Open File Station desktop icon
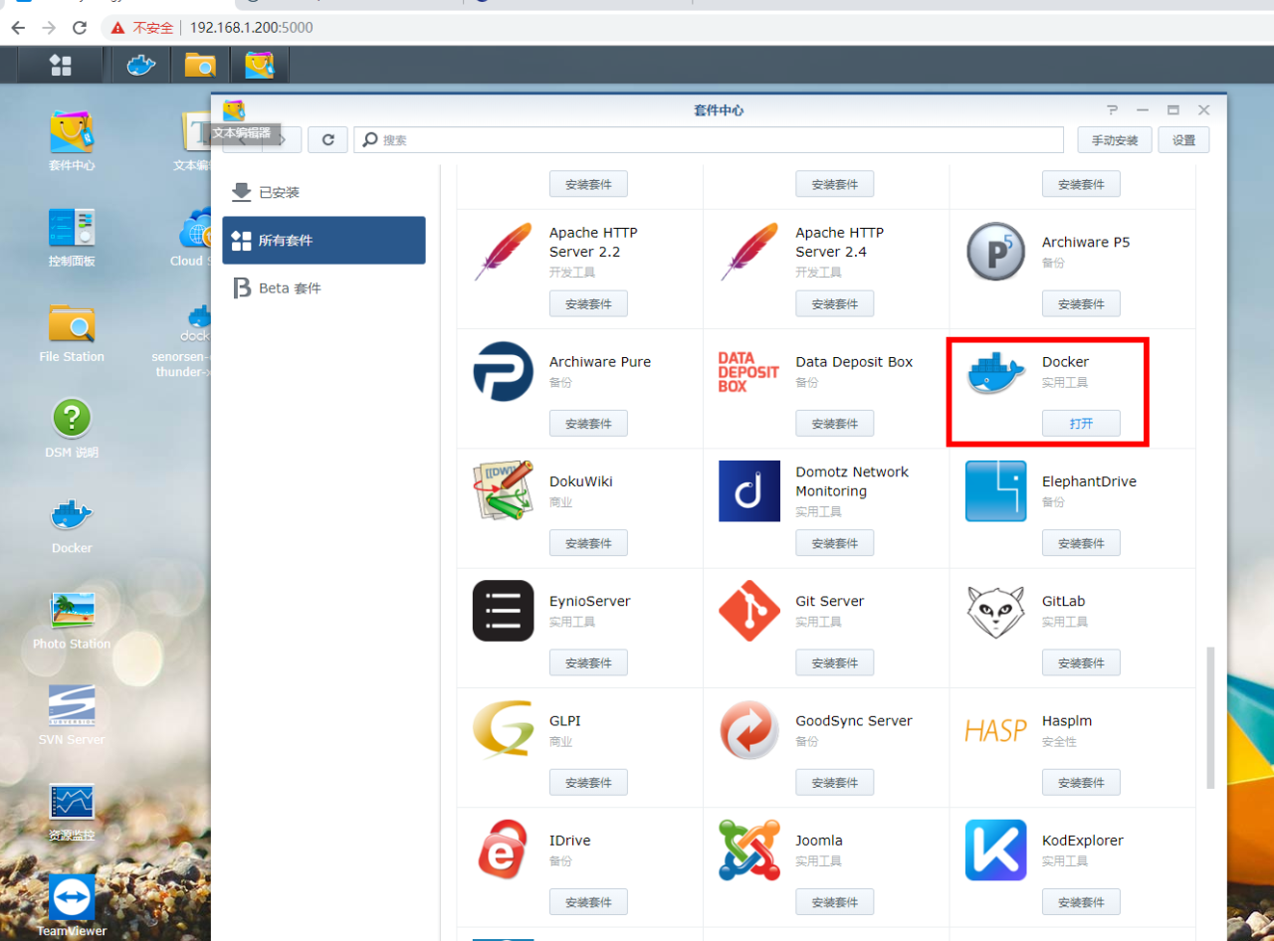The width and height of the screenshot is (1274, 941). tap(72, 324)
